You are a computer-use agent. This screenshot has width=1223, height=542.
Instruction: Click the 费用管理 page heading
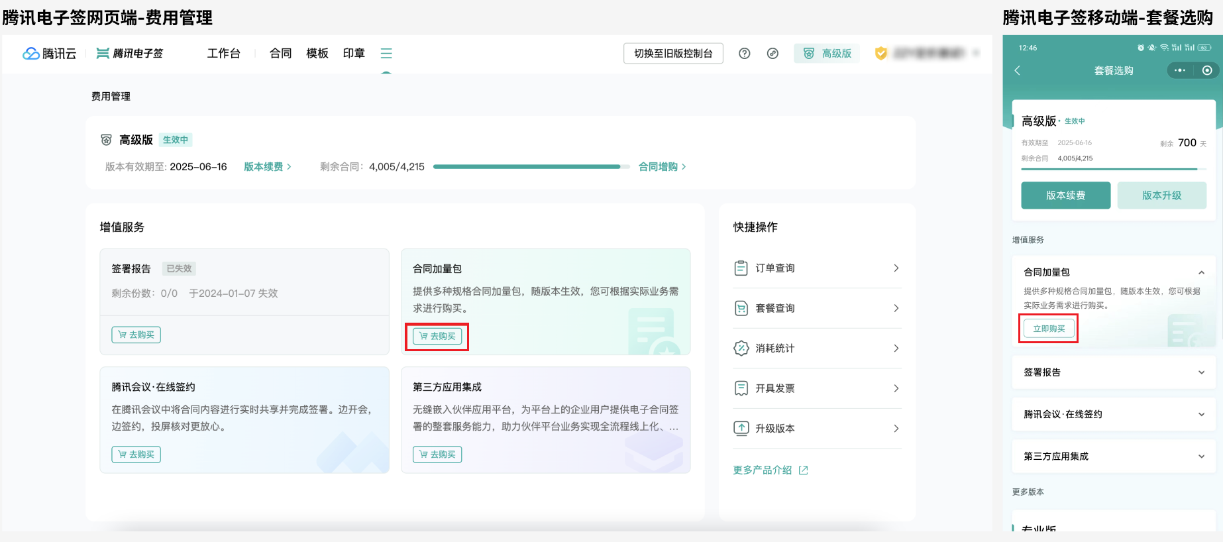pyautogui.click(x=111, y=96)
